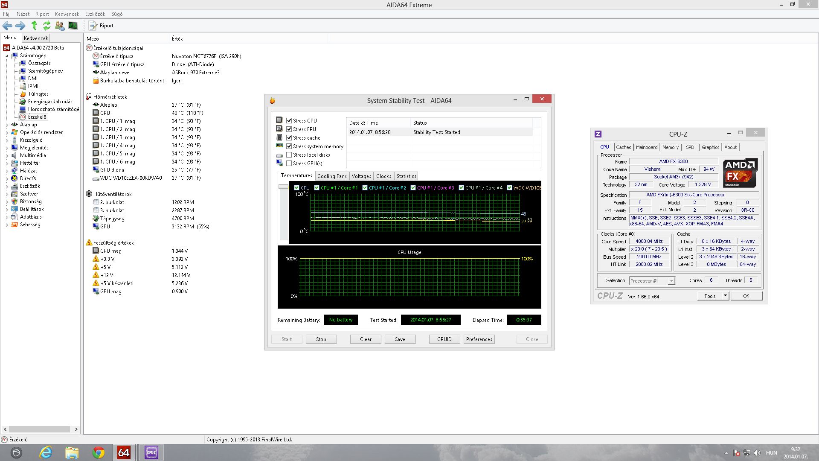Click the GPU icon beside Stress GPU(s)
819x461 pixels.
(x=279, y=163)
